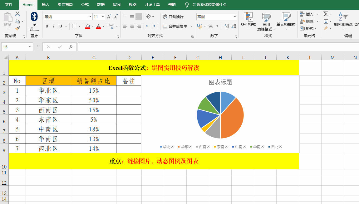This screenshot has height=204, width=359.
Task: Click the Cut scissors icon
Action: point(17,14)
